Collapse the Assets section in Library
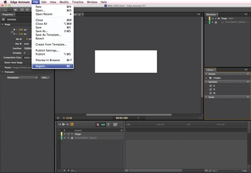 click(206, 74)
